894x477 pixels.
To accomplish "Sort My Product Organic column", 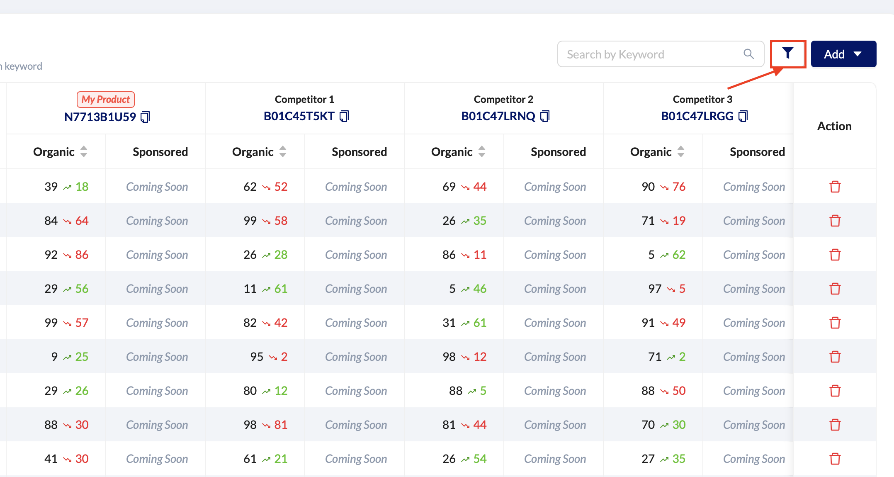I will click(x=84, y=152).
